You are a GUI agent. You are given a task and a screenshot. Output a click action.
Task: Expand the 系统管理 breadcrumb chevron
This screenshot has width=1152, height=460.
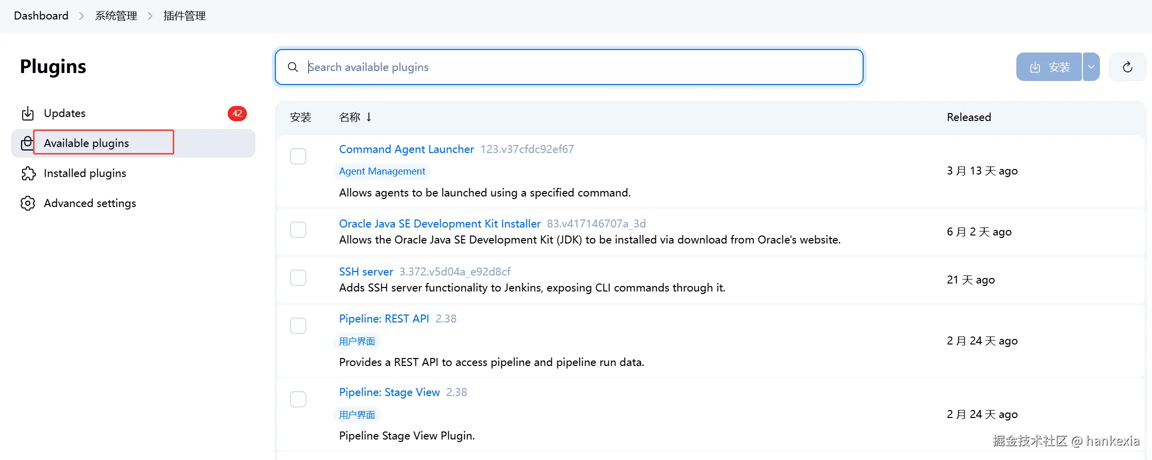[x=150, y=16]
